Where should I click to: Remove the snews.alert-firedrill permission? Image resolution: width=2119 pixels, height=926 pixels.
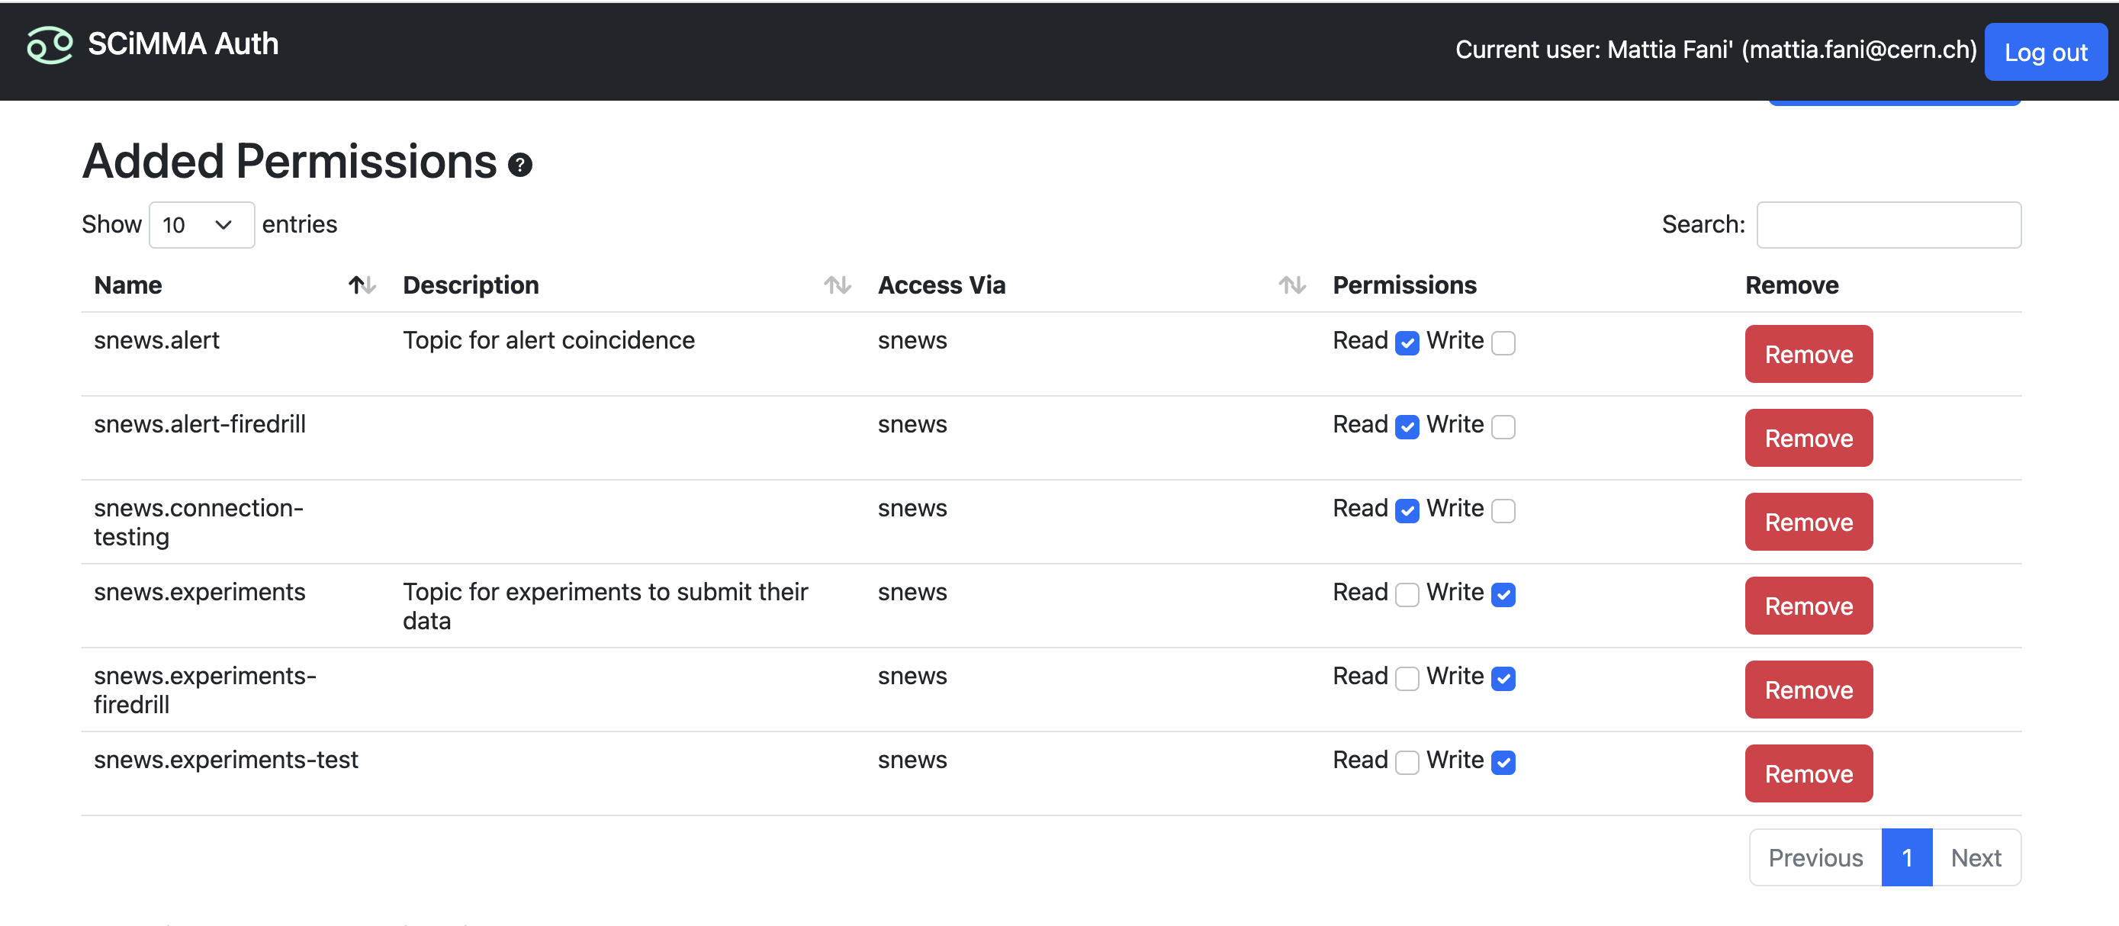(1808, 439)
